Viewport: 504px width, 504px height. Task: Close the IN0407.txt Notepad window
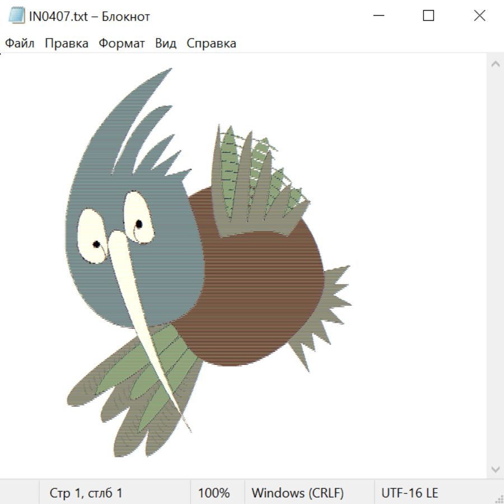coord(479,16)
